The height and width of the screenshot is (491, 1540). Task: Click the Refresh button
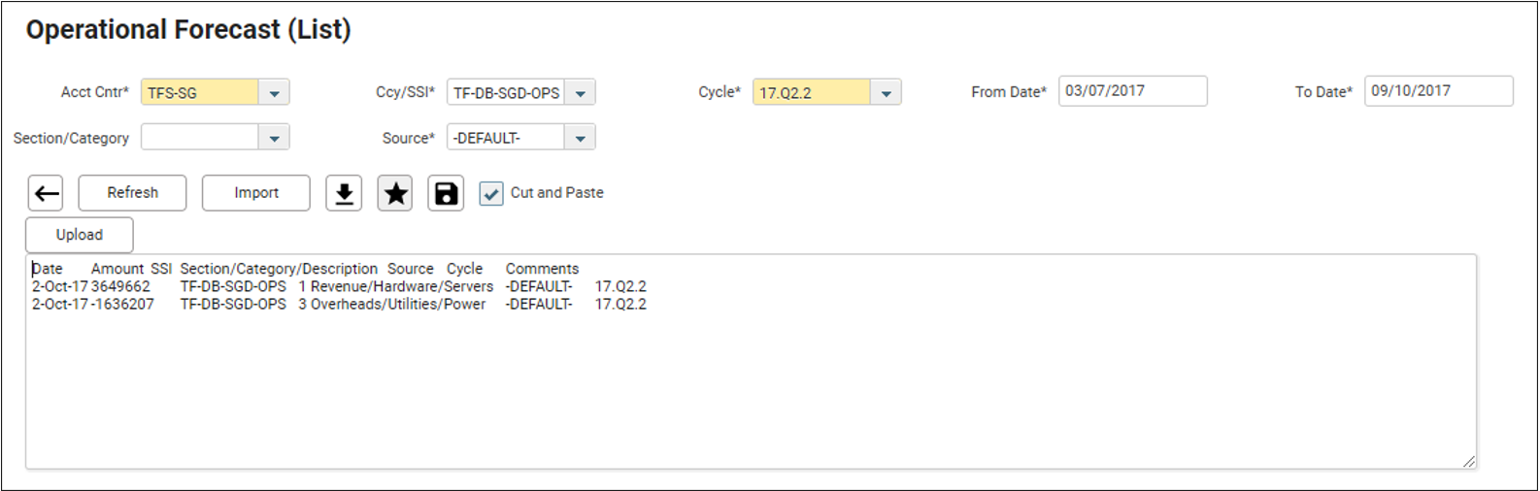tap(132, 192)
